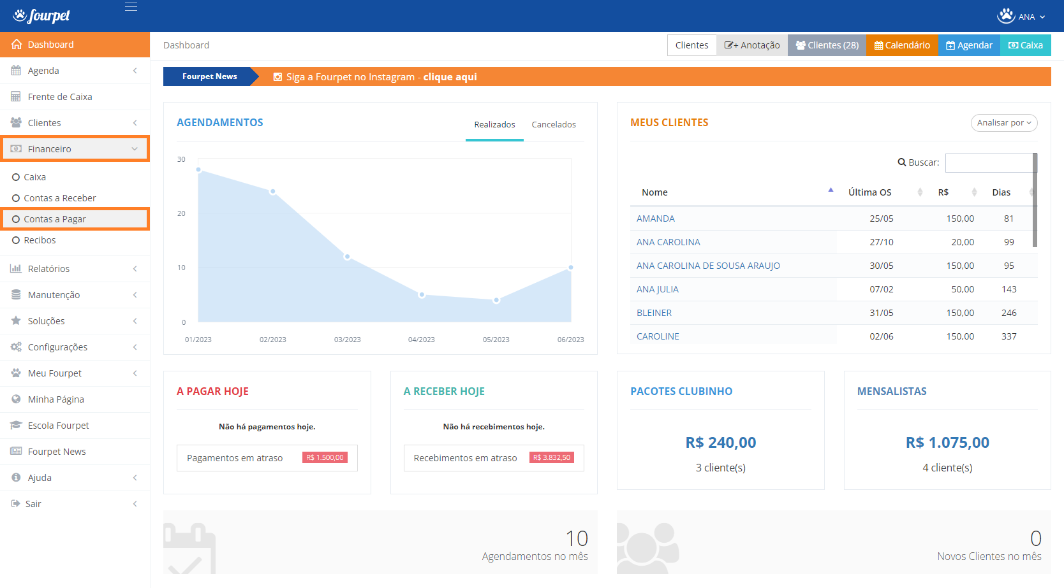Collapse the Financeiro menu chevron
The width and height of the screenshot is (1064, 588).
135,149
